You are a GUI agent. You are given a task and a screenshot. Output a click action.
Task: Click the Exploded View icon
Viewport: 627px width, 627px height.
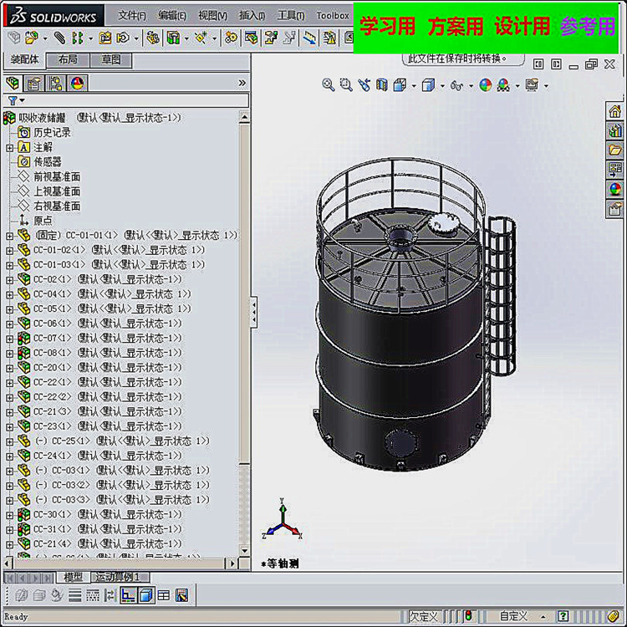tap(271, 38)
